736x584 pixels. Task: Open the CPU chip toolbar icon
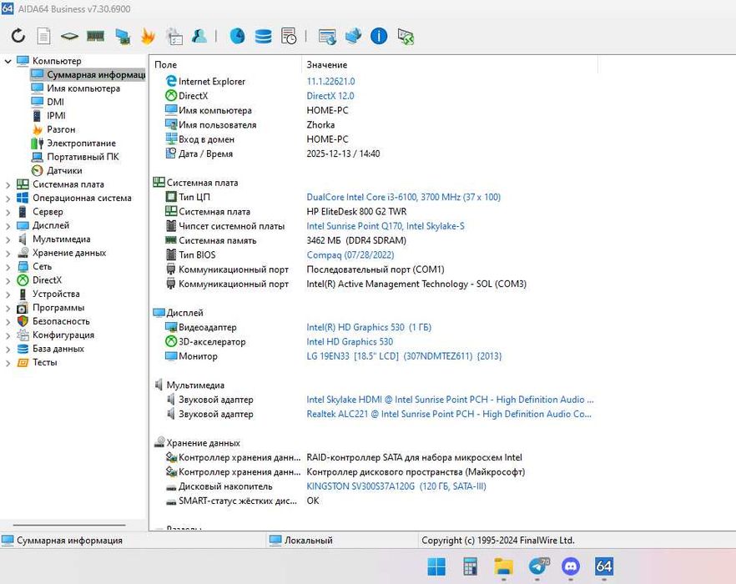[x=69, y=36]
